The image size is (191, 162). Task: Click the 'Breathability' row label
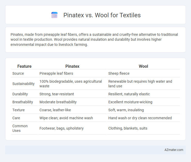tap(23, 102)
